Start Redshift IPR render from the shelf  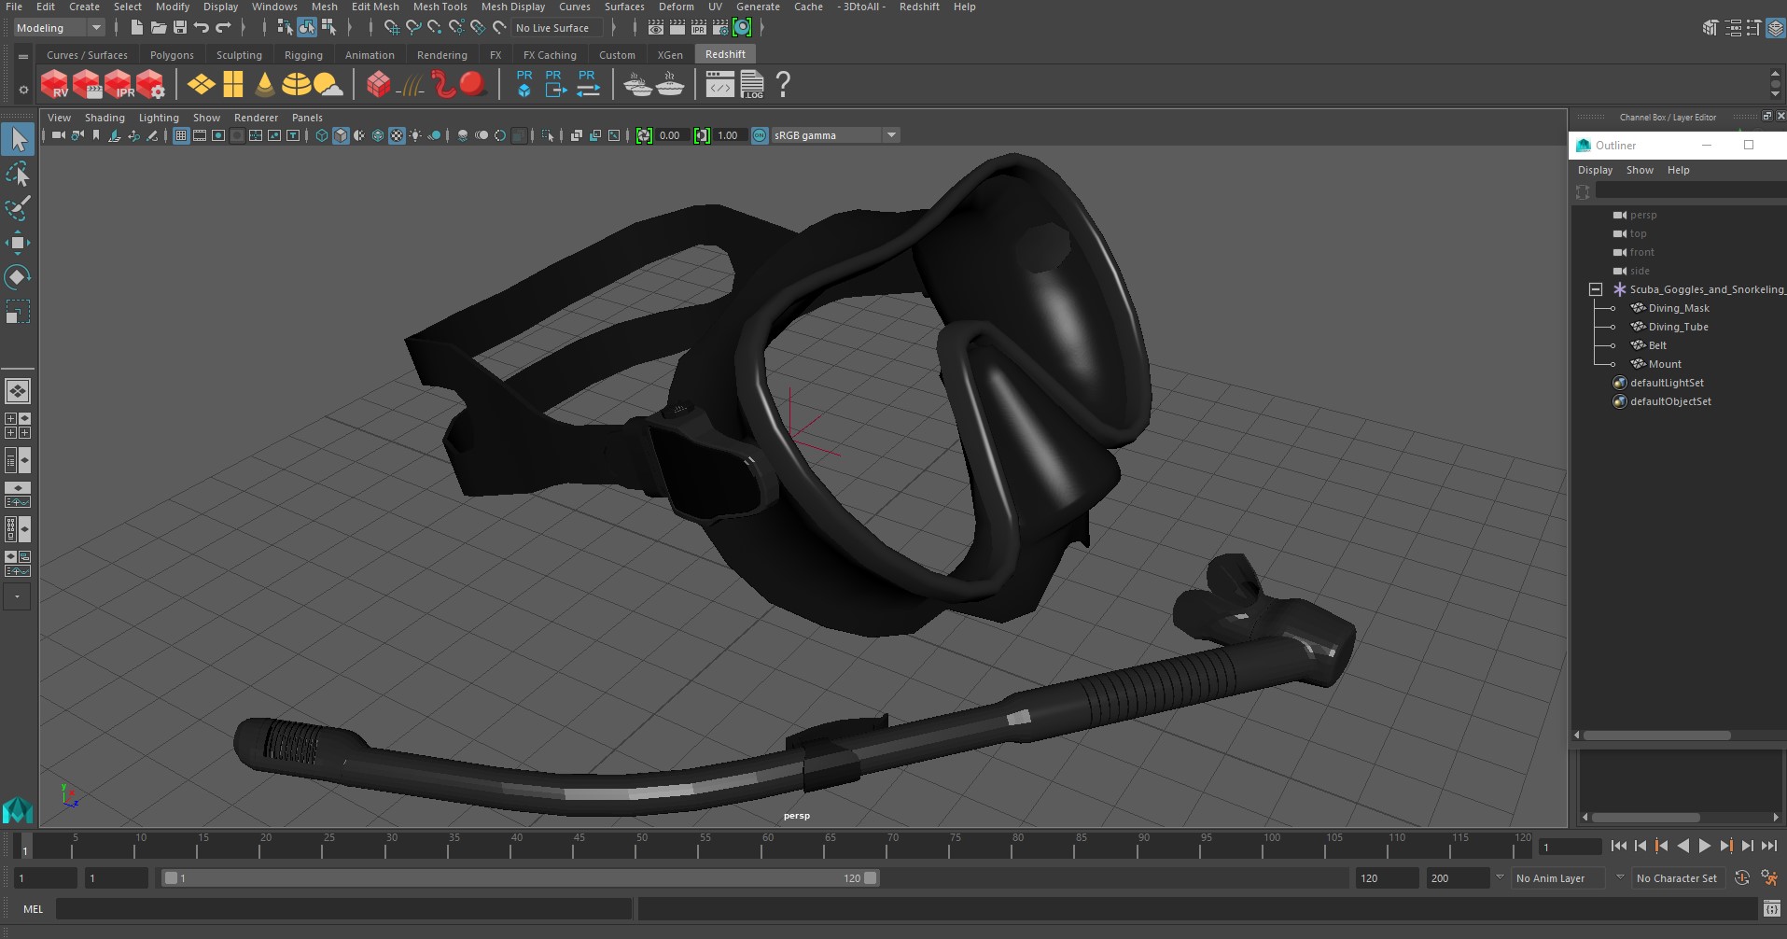click(119, 85)
